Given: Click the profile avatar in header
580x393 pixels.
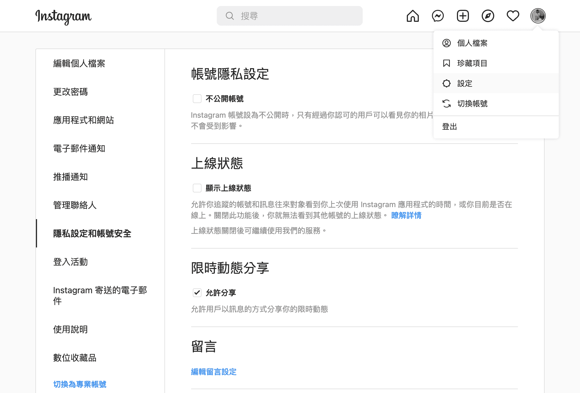Looking at the screenshot, I should pos(538,16).
